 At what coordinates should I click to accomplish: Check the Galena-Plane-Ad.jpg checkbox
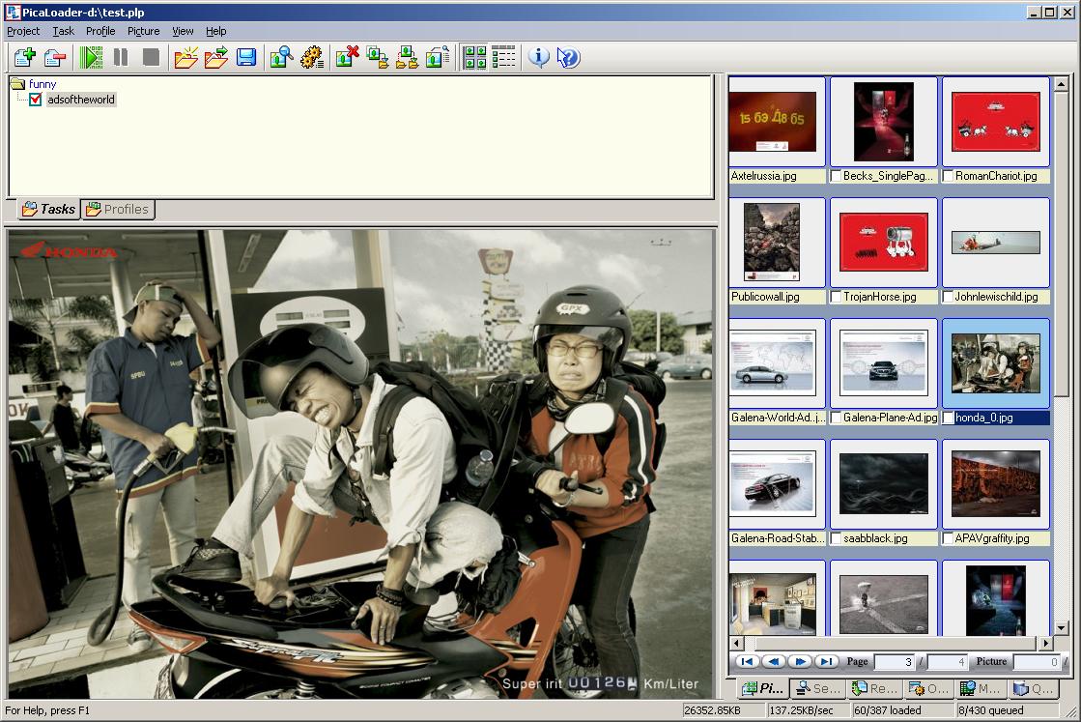(x=836, y=418)
